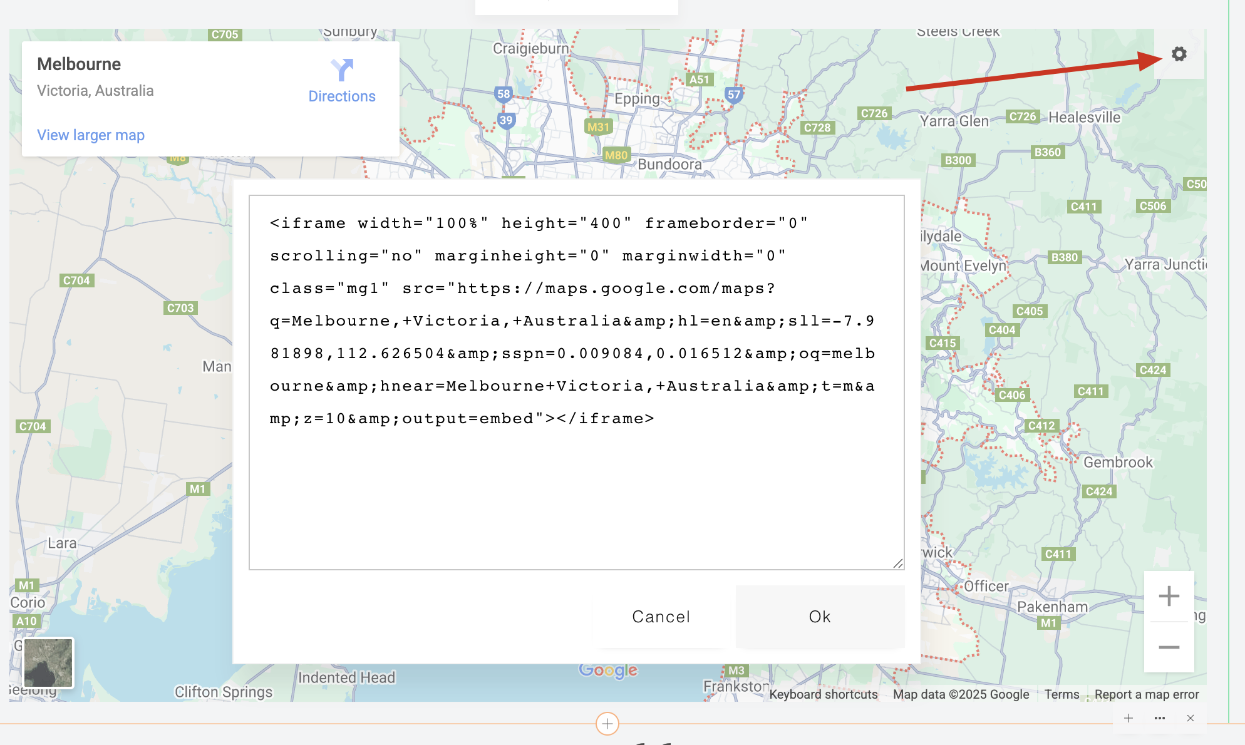This screenshot has width=1245, height=745.
Task: Click the C405 road shield
Action: pos(1030,311)
